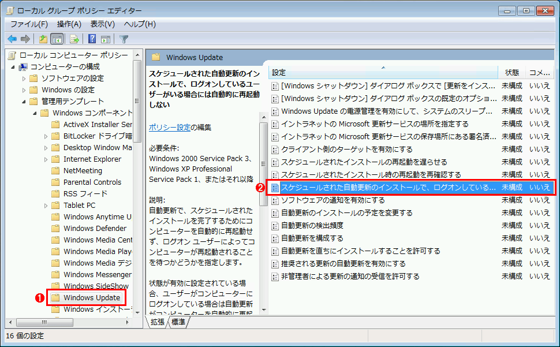Click the description pane vertical scrollbar thumb
Image resolution: width=560 pixels, height=347 pixels.
click(x=264, y=164)
